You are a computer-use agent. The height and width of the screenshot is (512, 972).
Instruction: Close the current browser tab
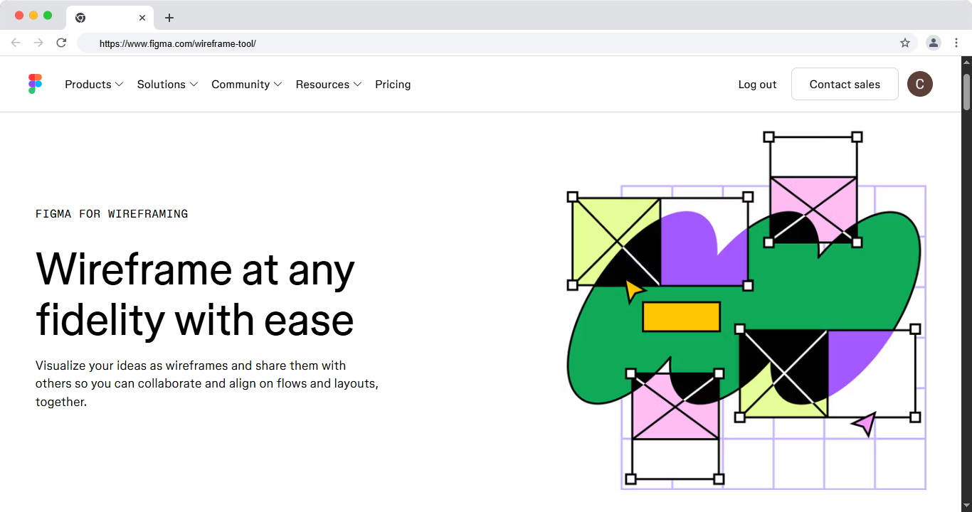point(142,18)
